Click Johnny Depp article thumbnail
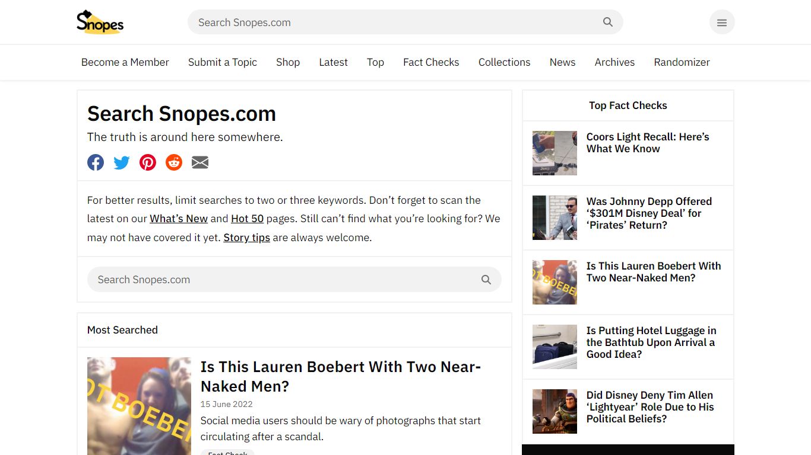Image resolution: width=811 pixels, height=455 pixels. pyautogui.click(x=555, y=217)
